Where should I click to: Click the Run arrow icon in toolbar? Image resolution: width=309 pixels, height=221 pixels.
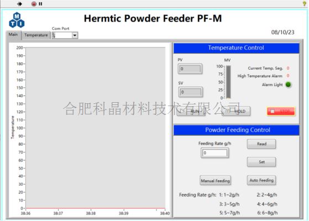click(19, 4)
